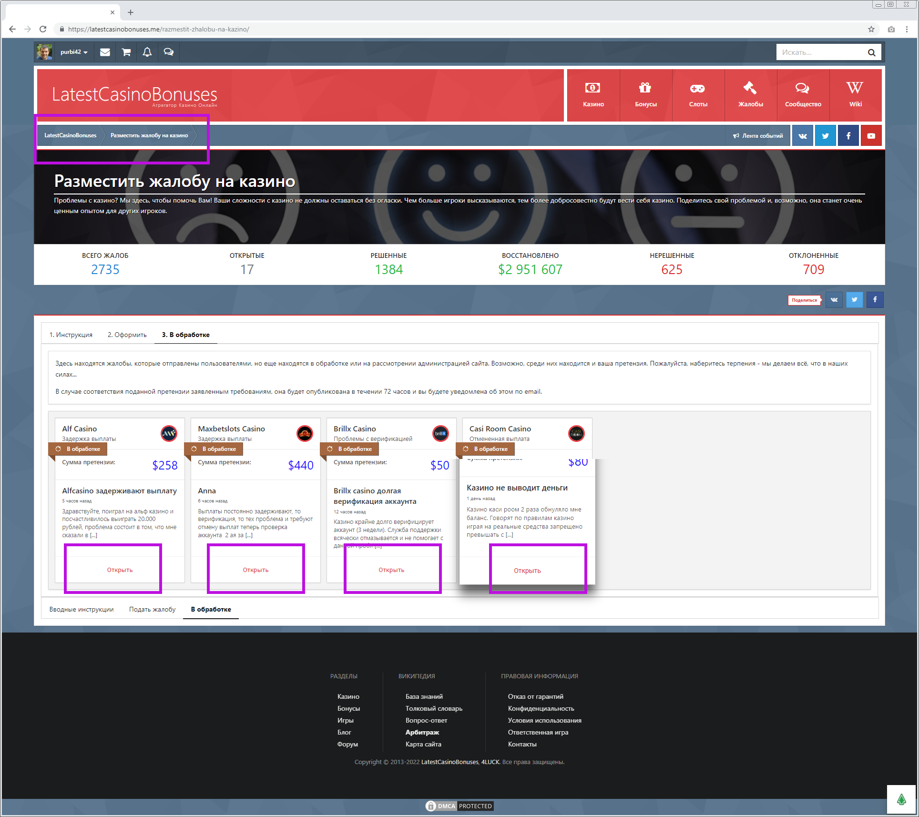Click the scroll-to-top tree icon
The image size is (919, 817).
click(901, 799)
